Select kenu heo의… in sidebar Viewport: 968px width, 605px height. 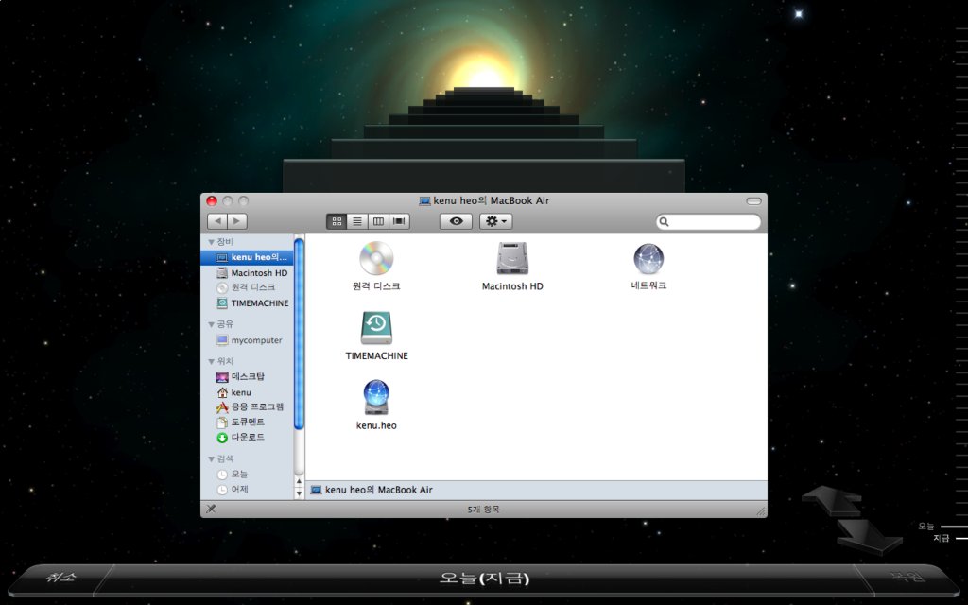(247, 257)
